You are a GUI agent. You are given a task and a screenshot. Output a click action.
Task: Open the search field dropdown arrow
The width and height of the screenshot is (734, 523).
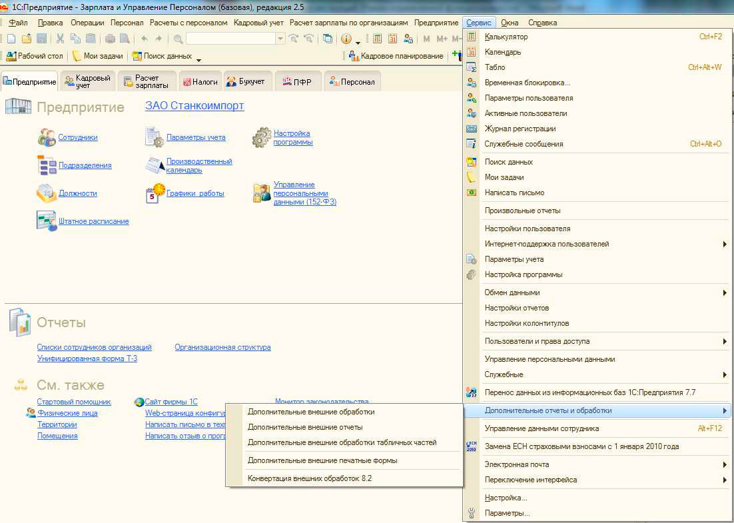coord(280,39)
